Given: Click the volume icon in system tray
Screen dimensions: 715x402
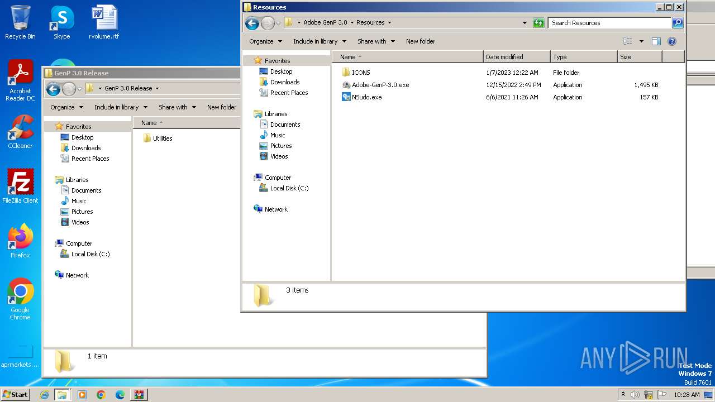Looking at the screenshot, I should click(635, 395).
